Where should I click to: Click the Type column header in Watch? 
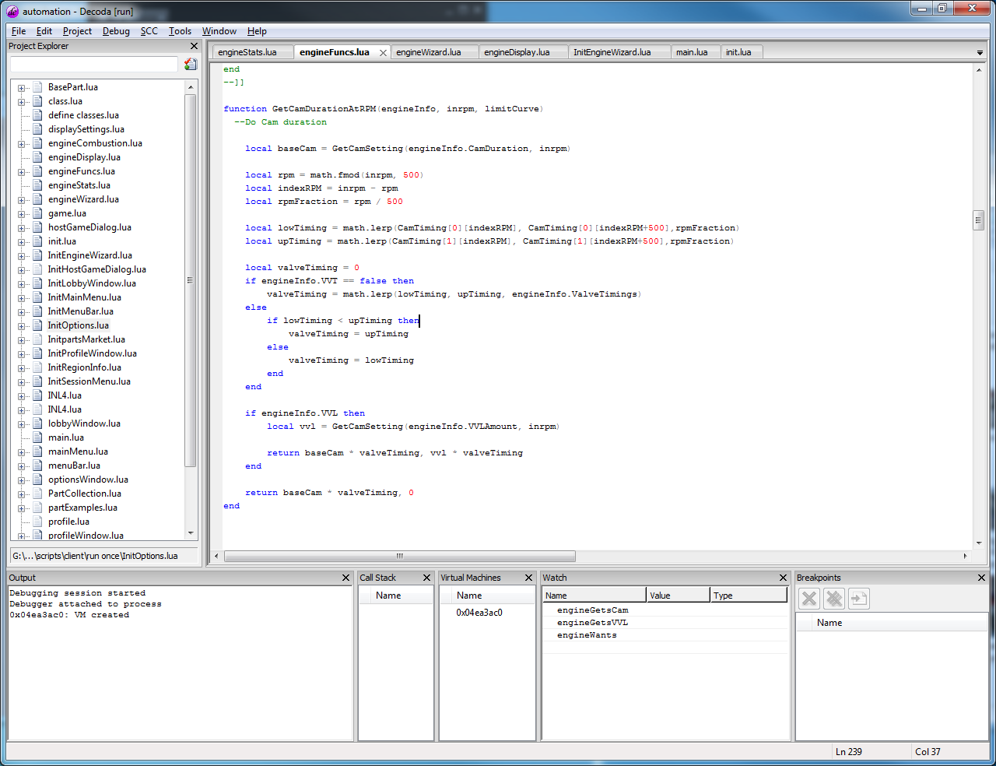tap(749, 596)
